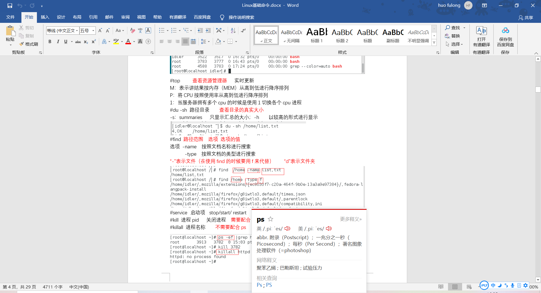Click the iFLY voice input icon
541x293 pixels.
click(484, 285)
